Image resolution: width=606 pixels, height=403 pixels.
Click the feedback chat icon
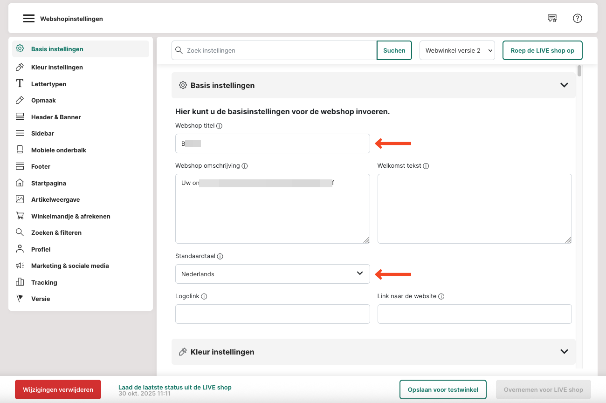click(x=552, y=19)
